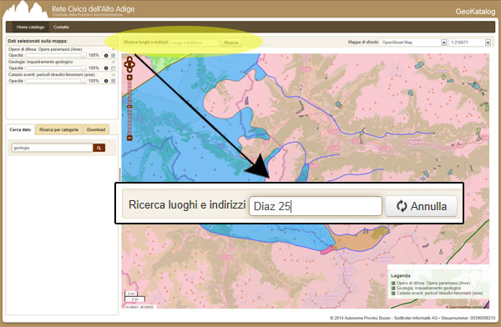Zoom in with the plus button
501x327 pixels.
pos(129,78)
